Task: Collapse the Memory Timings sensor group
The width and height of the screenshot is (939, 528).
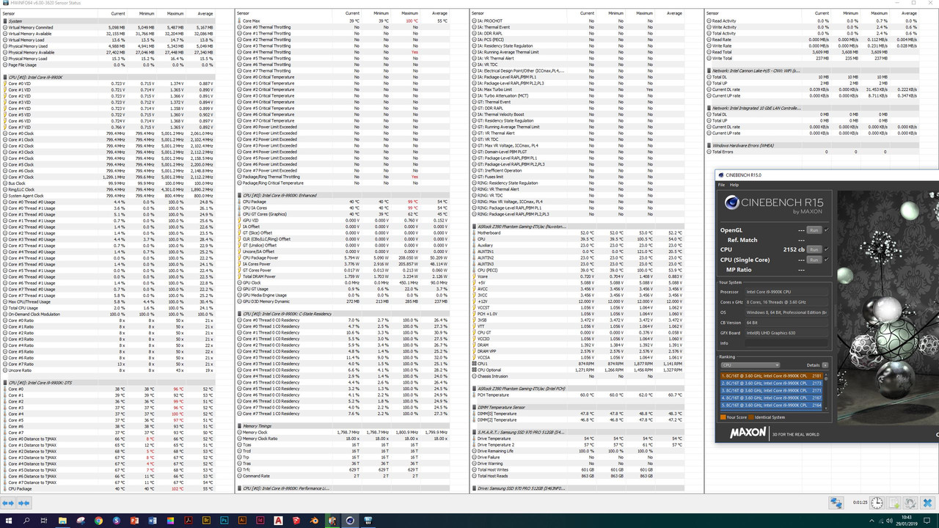Action: click(x=238, y=425)
